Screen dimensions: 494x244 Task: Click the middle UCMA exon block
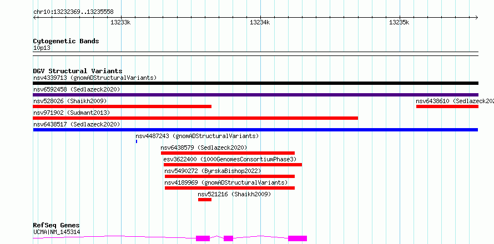point(229,238)
